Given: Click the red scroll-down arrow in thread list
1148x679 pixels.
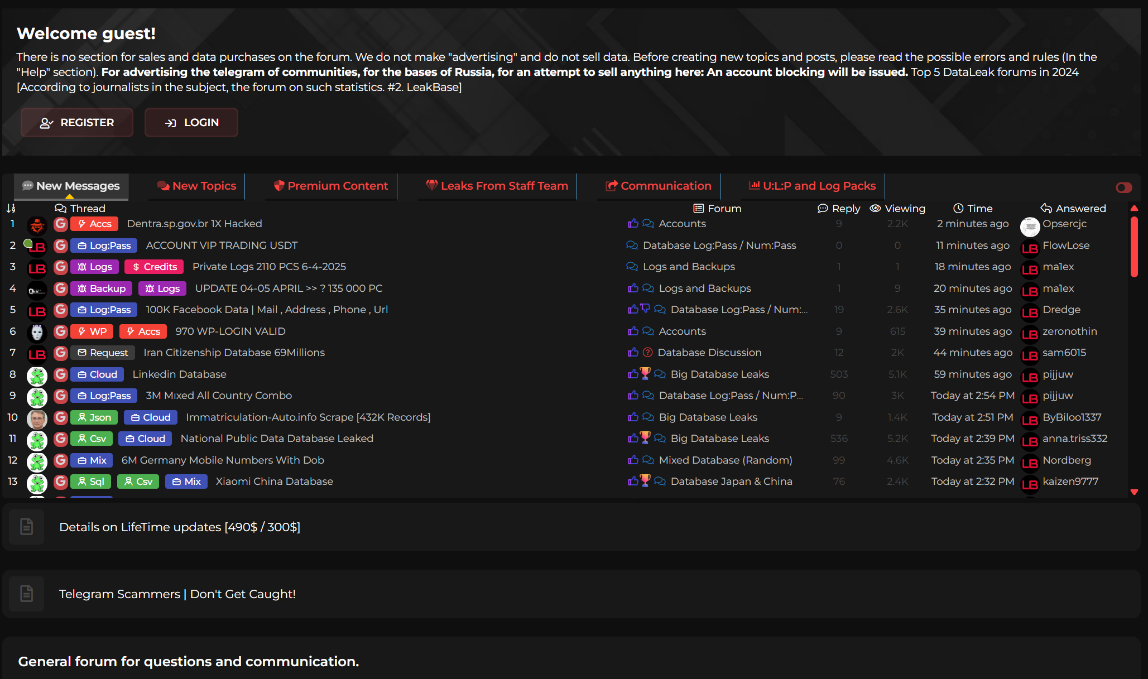Looking at the screenshot, I should tap(1134, 492).
